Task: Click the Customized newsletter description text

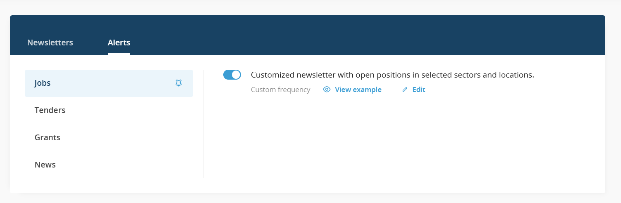Action: (x=392, y=75)
